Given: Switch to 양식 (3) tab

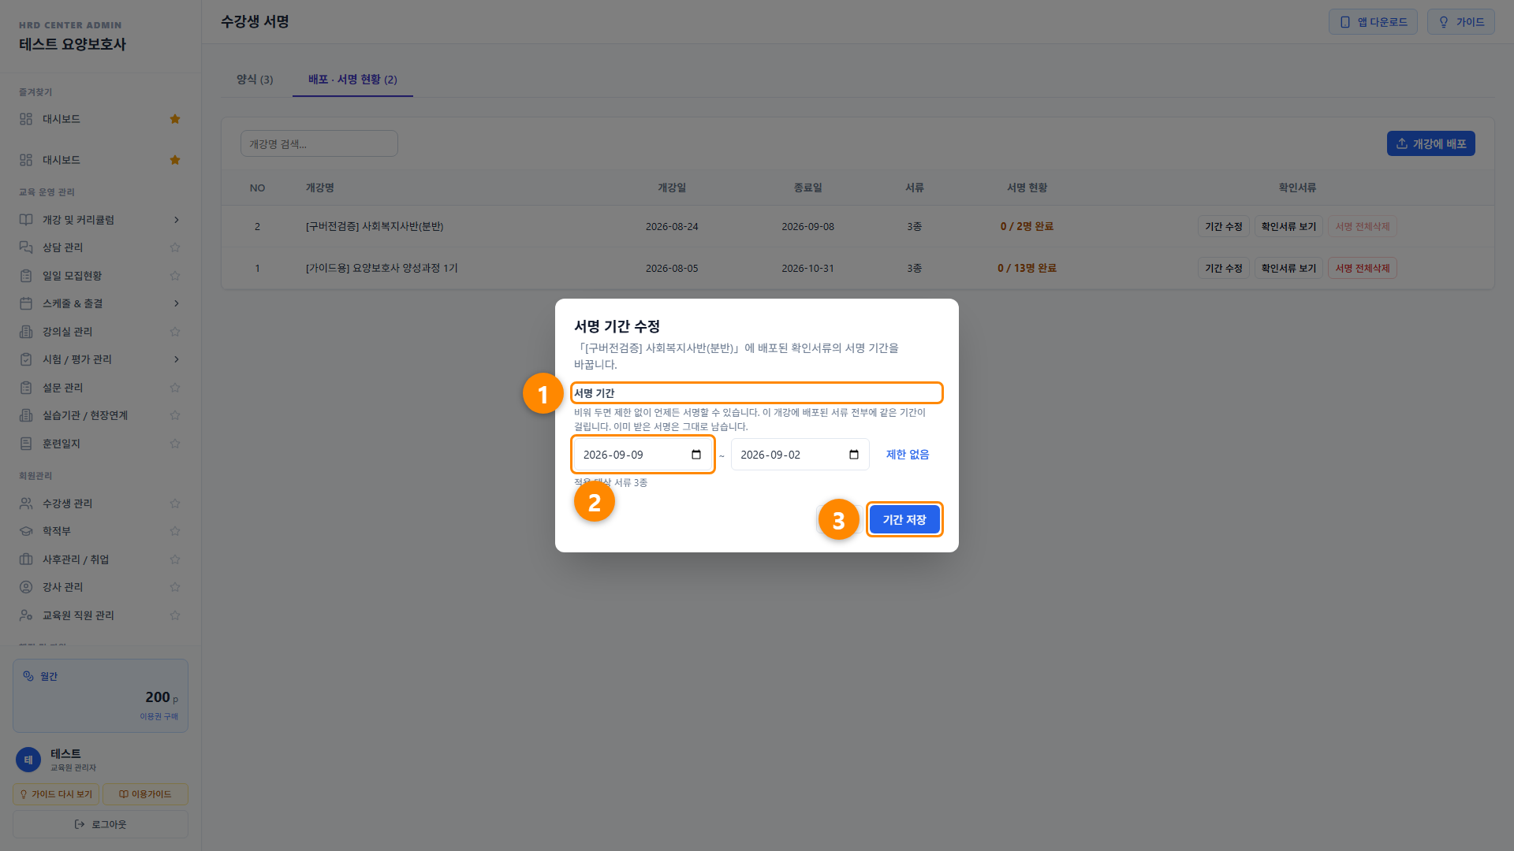Looking at the screenshot, I should pos(255,80).
